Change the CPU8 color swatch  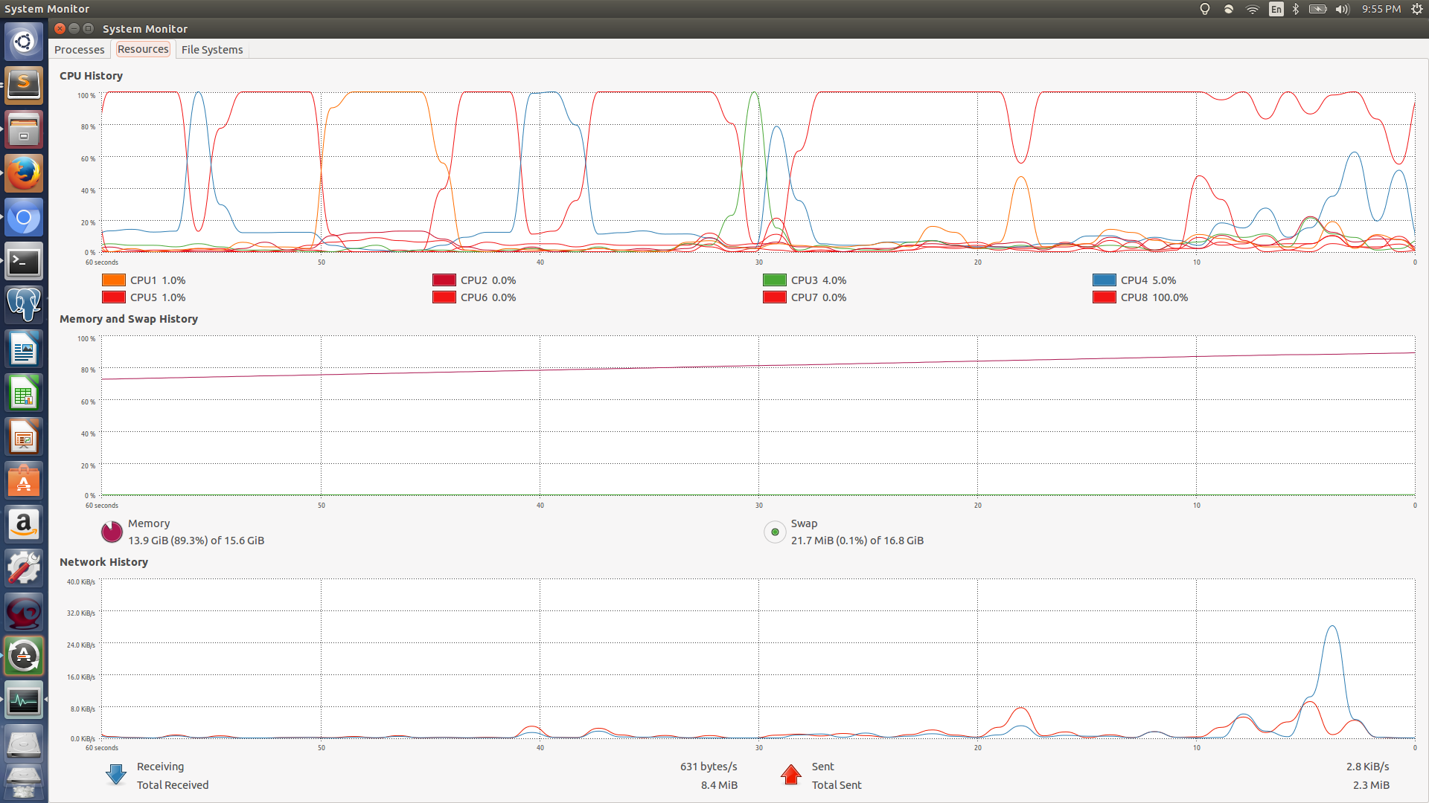[1104, 297]
